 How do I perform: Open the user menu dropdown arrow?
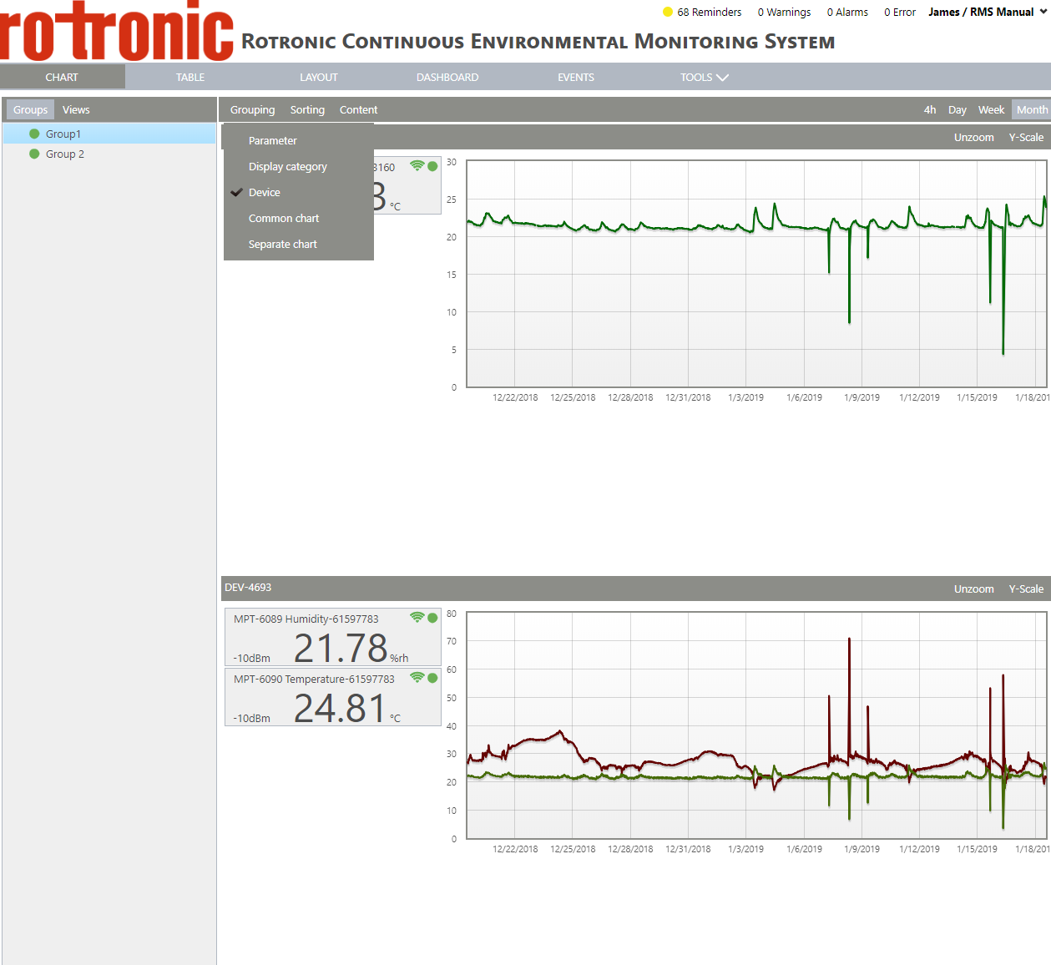[x=1043, y=12]
